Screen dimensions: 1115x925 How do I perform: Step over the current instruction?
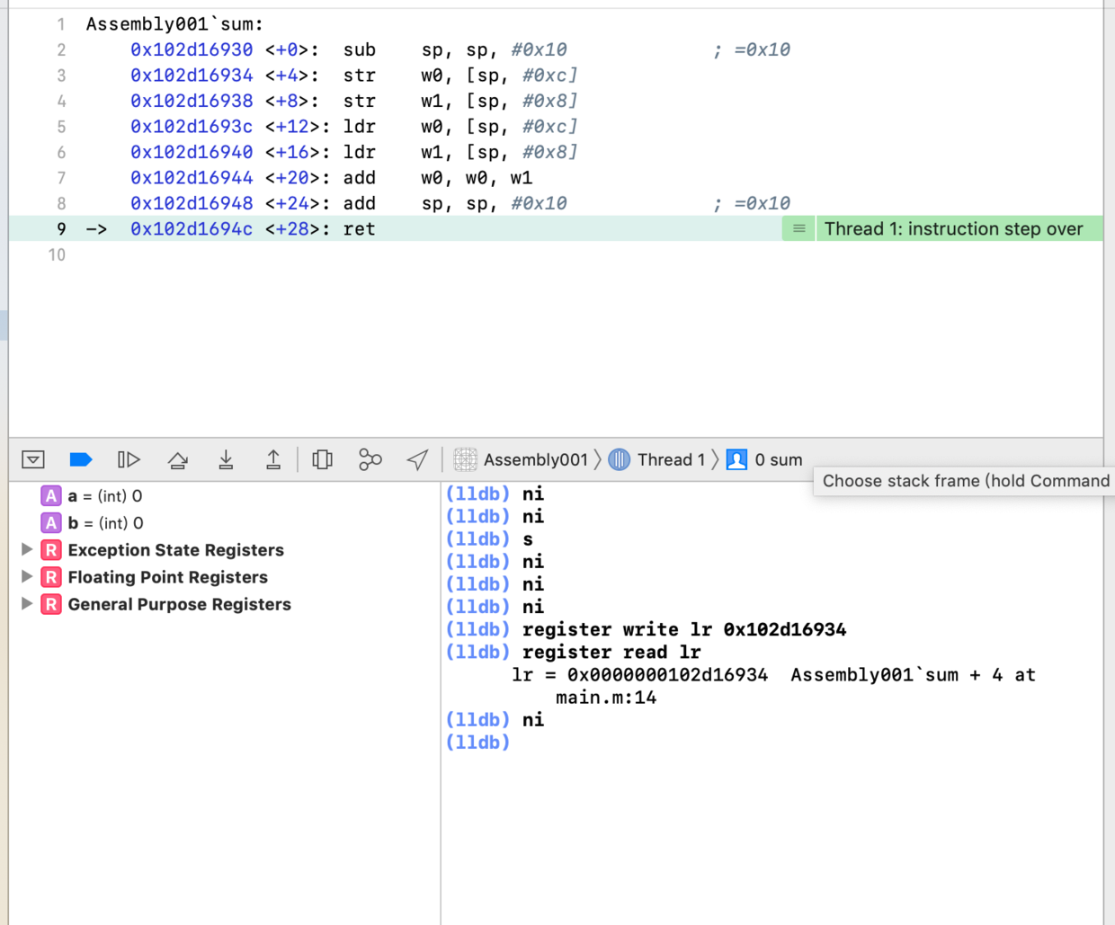[x=178, y=459]
